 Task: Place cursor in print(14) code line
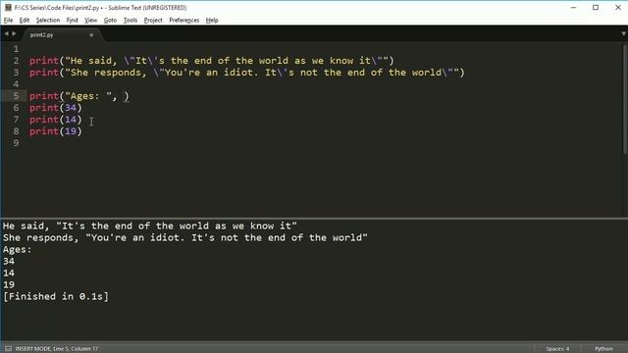click(x=55, y=120)
